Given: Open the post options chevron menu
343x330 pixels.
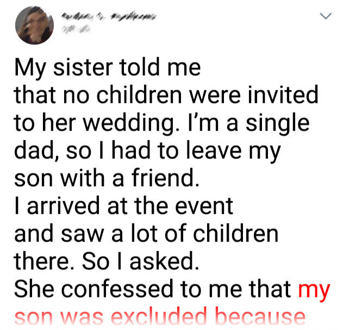Looking at the screenshot, I should tap(325, 17).
